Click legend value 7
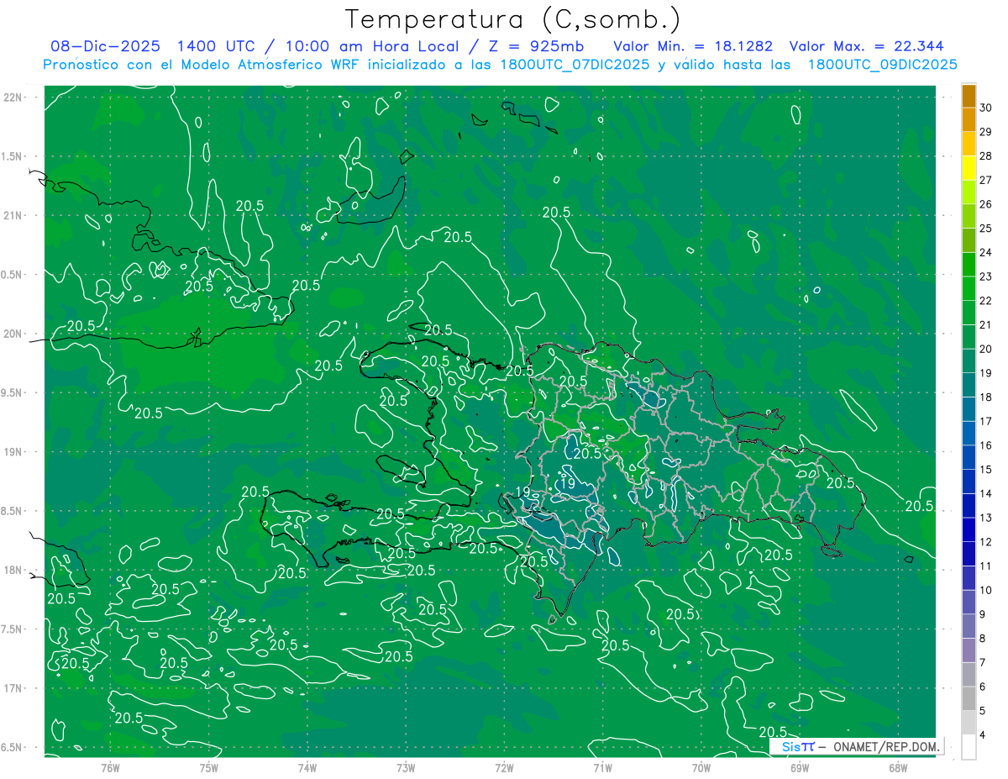This screenshot has width=1008, height=779. click(x=983, y=663)
